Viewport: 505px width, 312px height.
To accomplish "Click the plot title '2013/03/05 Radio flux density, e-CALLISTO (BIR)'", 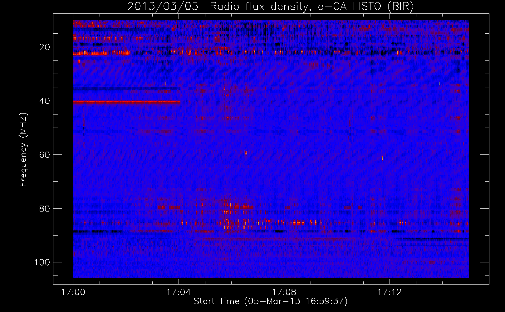I will [x=271, y=7].
